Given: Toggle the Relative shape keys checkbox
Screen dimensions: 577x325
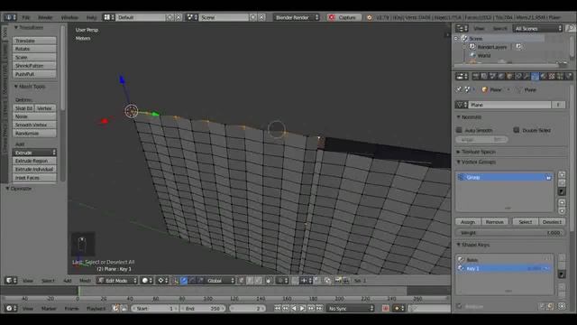Looking at the screenshot, I should point(459,306).
